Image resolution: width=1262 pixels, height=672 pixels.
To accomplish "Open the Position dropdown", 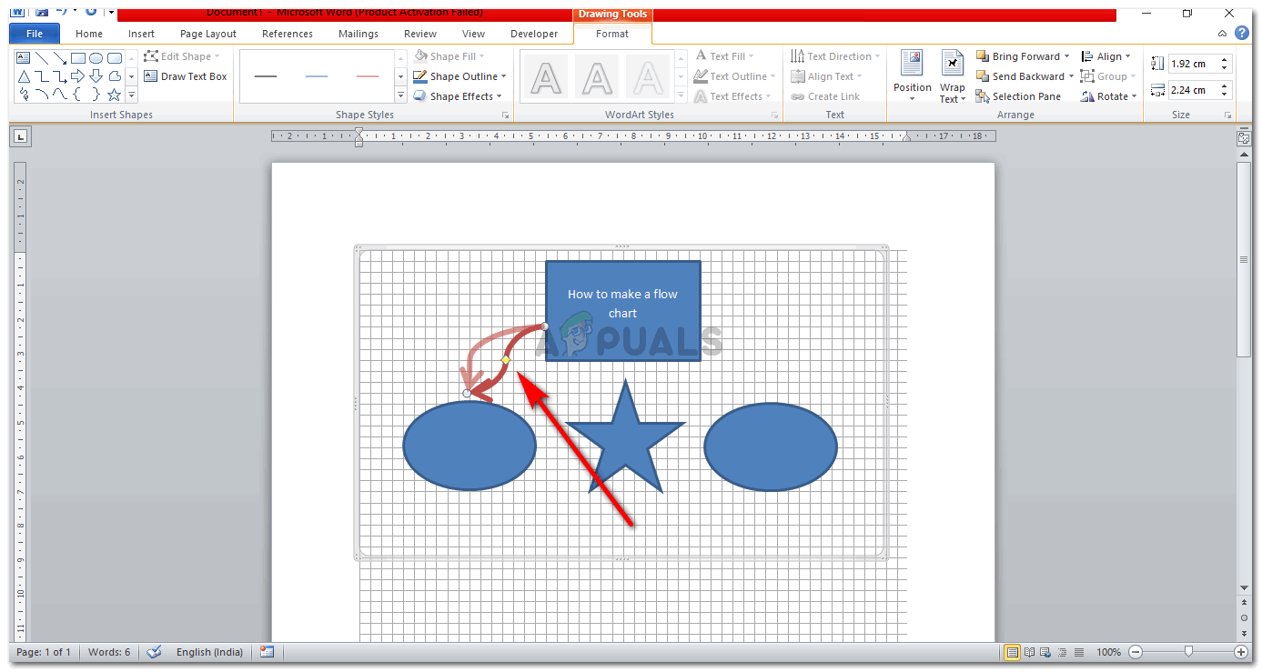I will [x=912, y=76].
